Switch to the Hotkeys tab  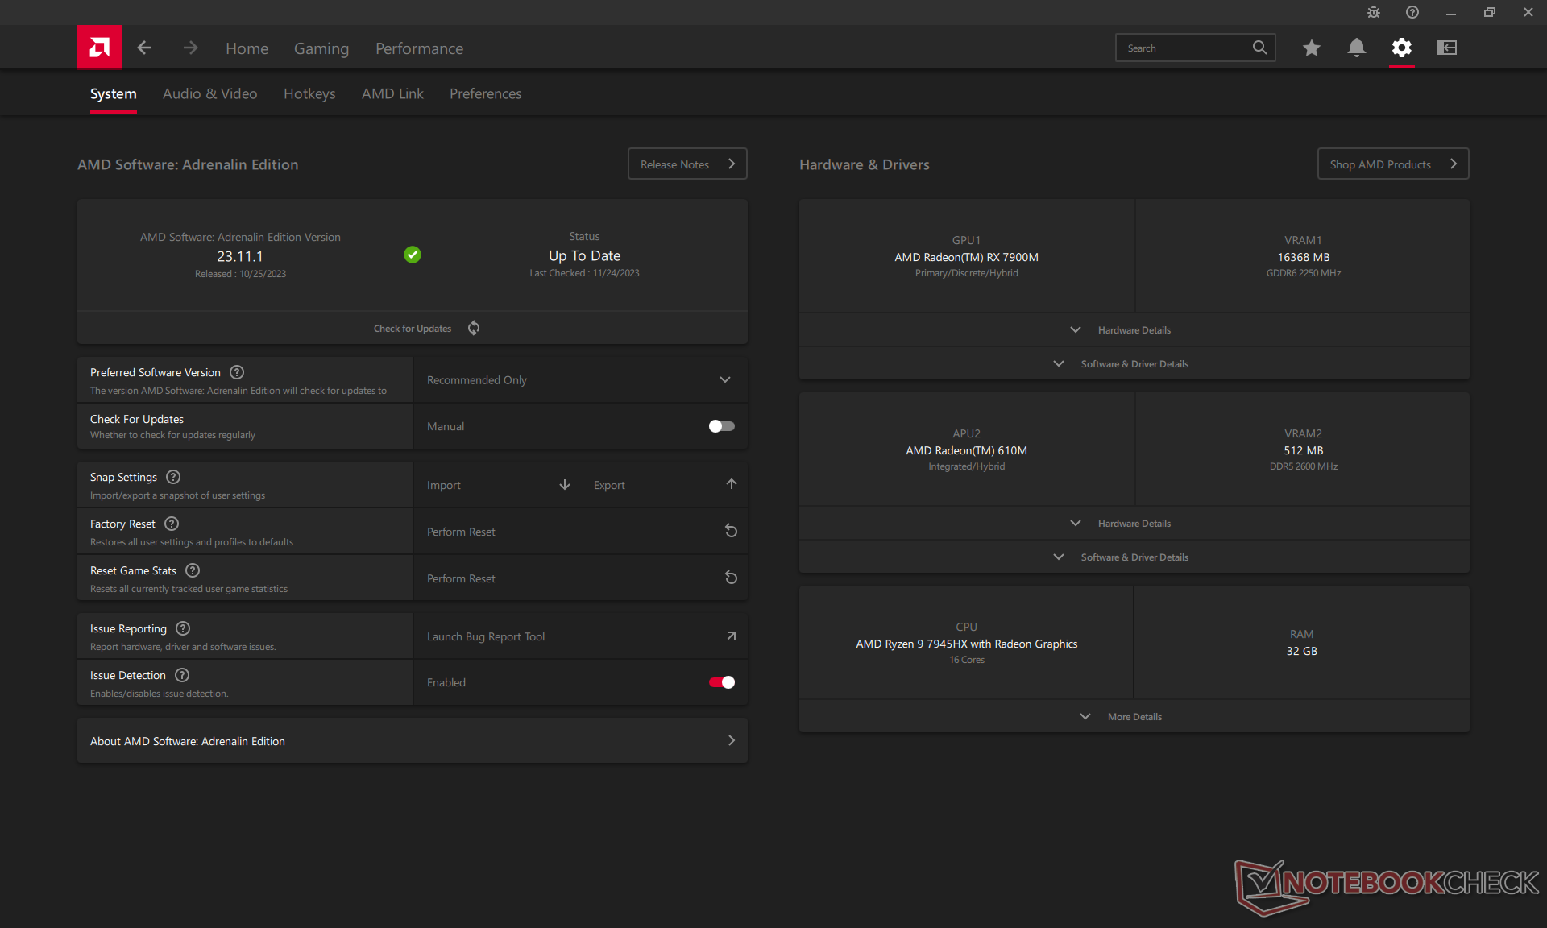pos(309,93)
